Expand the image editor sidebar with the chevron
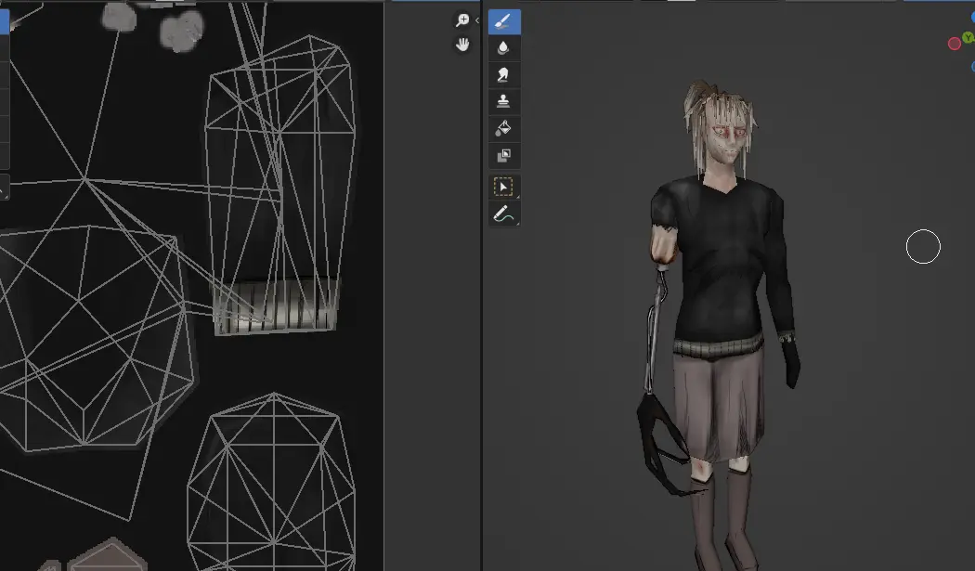This screenshot has height=571, width=975. coord(477,20)
